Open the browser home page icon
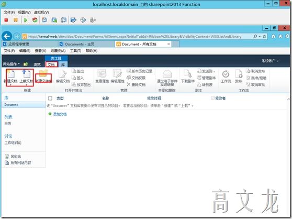This screenshot has height=219, width=292. tap(273, 36)
